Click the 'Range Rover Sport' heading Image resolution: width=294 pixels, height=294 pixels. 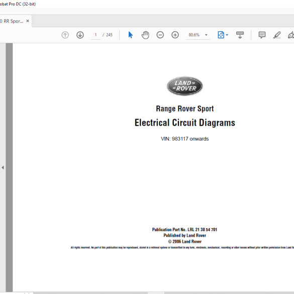click(x=185, y=109)
